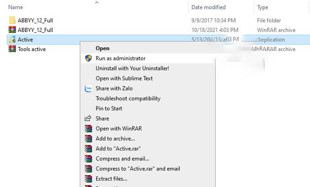
Task: Select the Active file name
Action: click(x=26, y=39)
